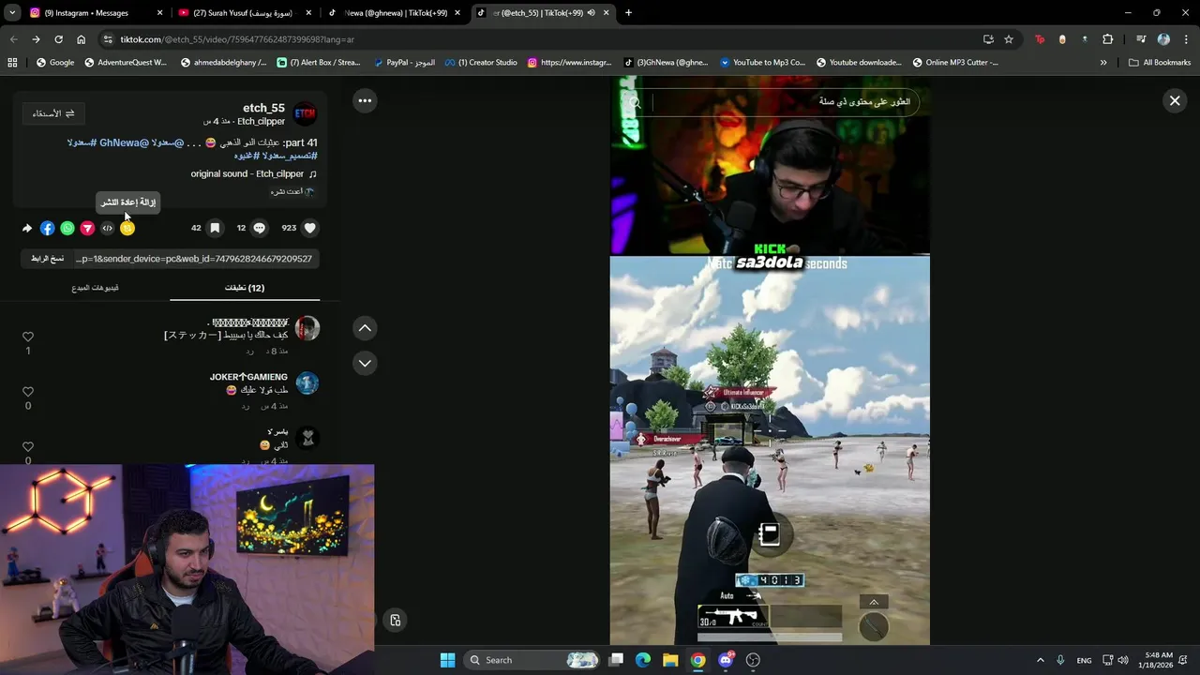Open the Chrome profile avatar
Screen dimensions: 1200x675
click(1163, 39)
